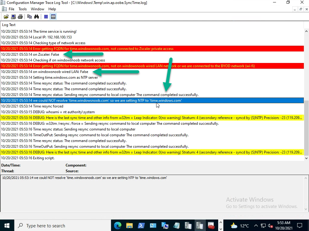Click the network status tray icon
309x231 pixels.
(263, 226)
